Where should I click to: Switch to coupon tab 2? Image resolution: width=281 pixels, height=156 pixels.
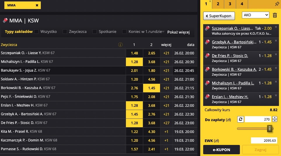[x=218, y=4]
